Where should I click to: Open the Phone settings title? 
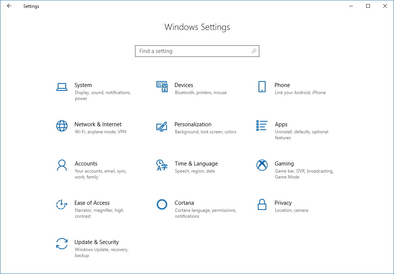pyautogui.click(x=282, y=85)
